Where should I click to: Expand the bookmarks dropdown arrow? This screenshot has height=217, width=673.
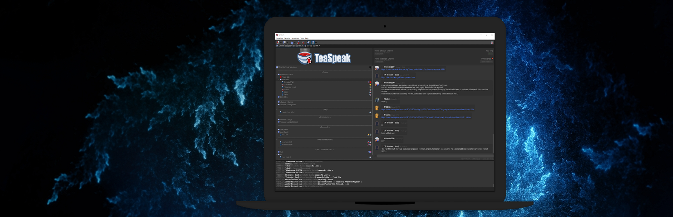[x=287, y=43]
